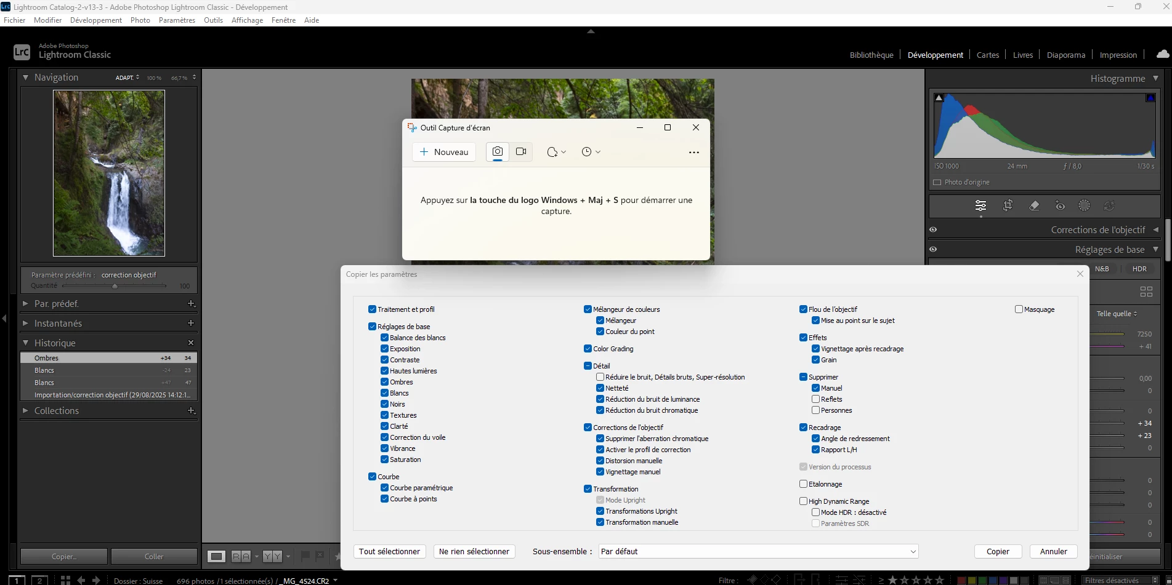Screen dimensions: 1172x585
Task: Click Nouveau in the Snipping Tool
Action: 444,152
